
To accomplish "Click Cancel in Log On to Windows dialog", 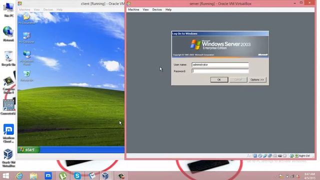I will [238, 79].
